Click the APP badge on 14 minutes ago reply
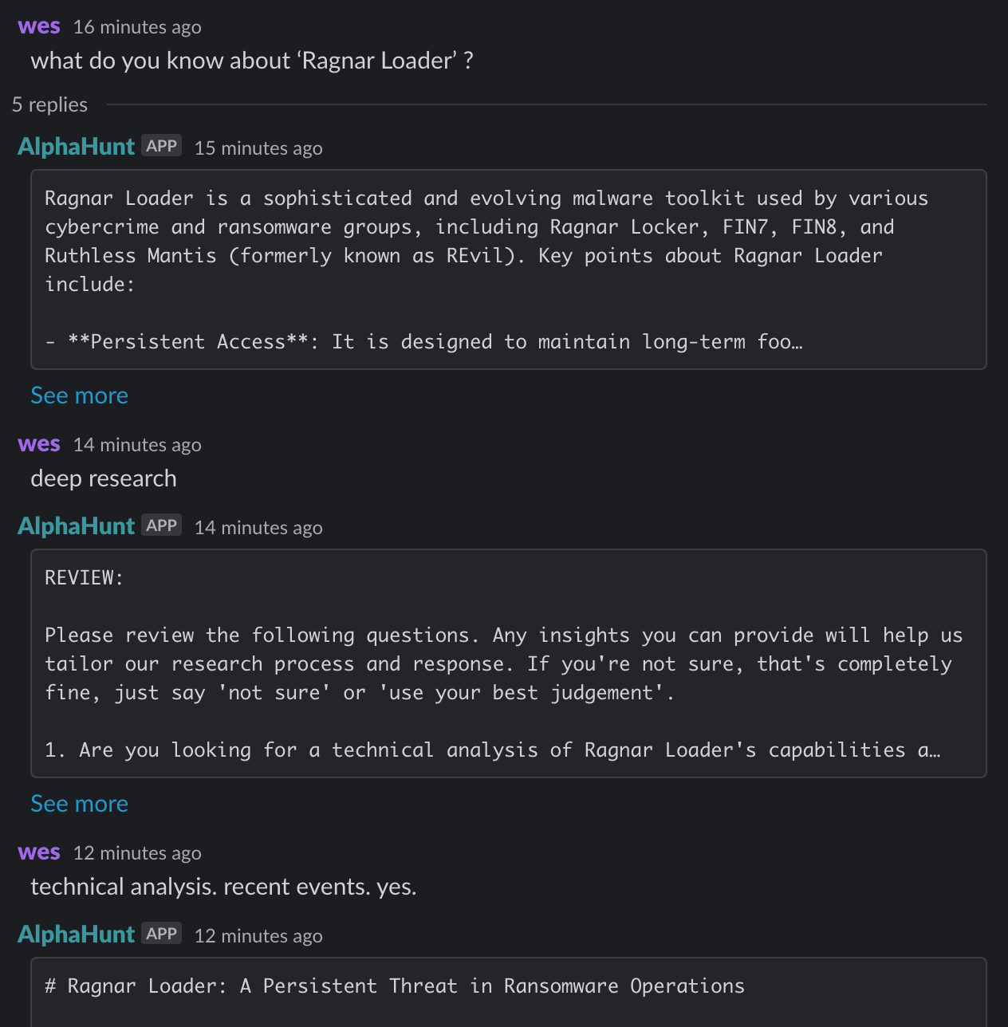The width and height of the screenshot is (1008, 1027). click(162, 525)
